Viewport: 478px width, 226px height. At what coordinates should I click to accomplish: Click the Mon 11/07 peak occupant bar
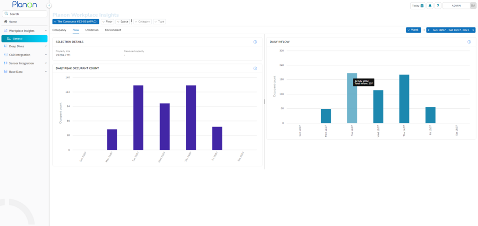coord(112,140)
